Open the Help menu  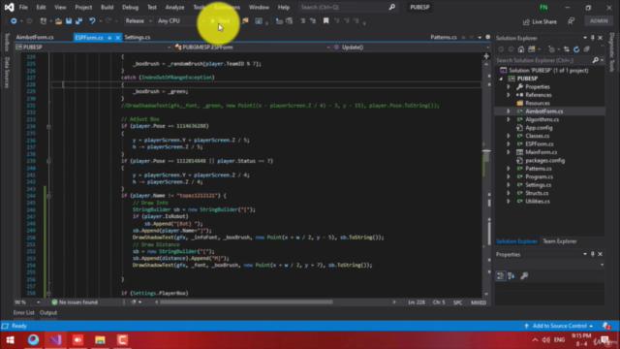pyautogui.click(x=284, y=7)
